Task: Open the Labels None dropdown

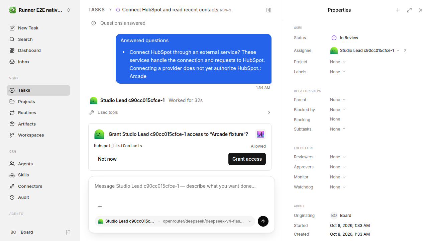Action: 338,72
